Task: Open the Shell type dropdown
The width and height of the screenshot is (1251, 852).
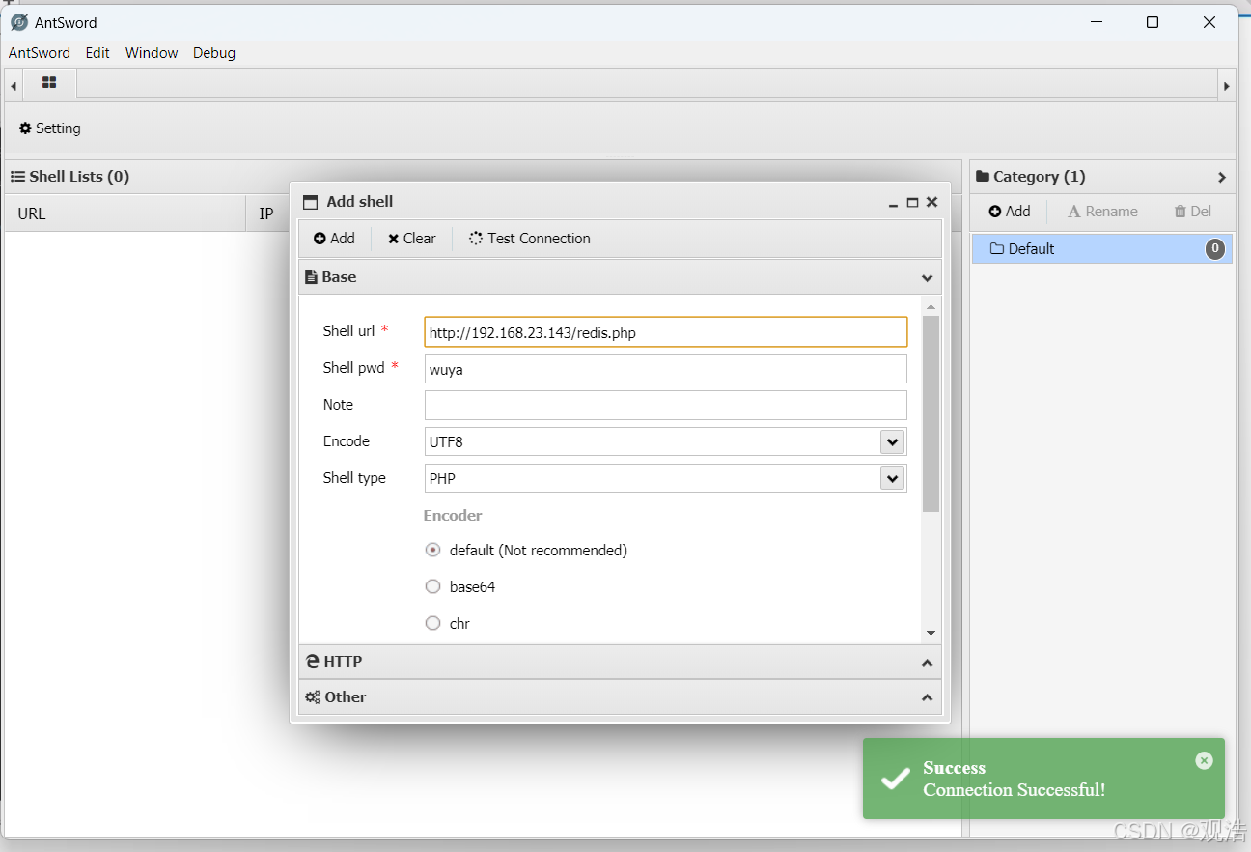Action: (893, 479)
